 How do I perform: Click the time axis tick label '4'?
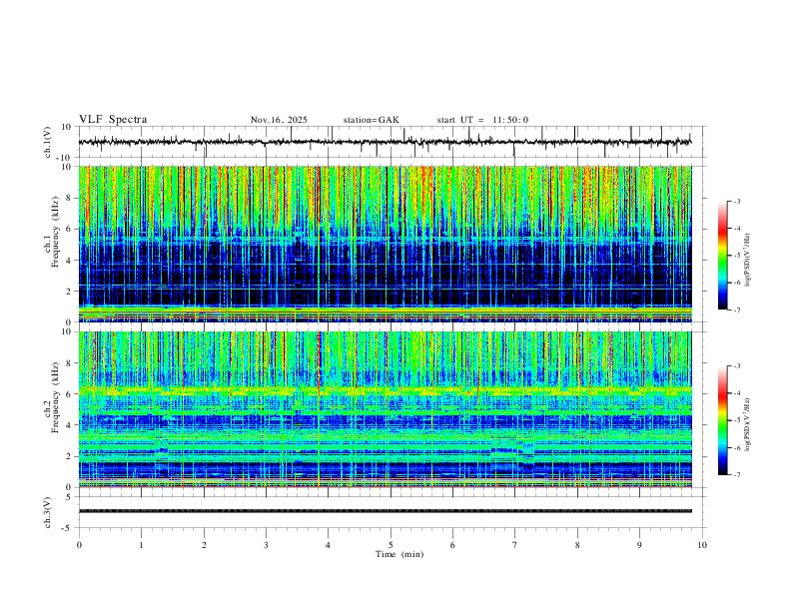pyautogui.click(x=328, y=545)
